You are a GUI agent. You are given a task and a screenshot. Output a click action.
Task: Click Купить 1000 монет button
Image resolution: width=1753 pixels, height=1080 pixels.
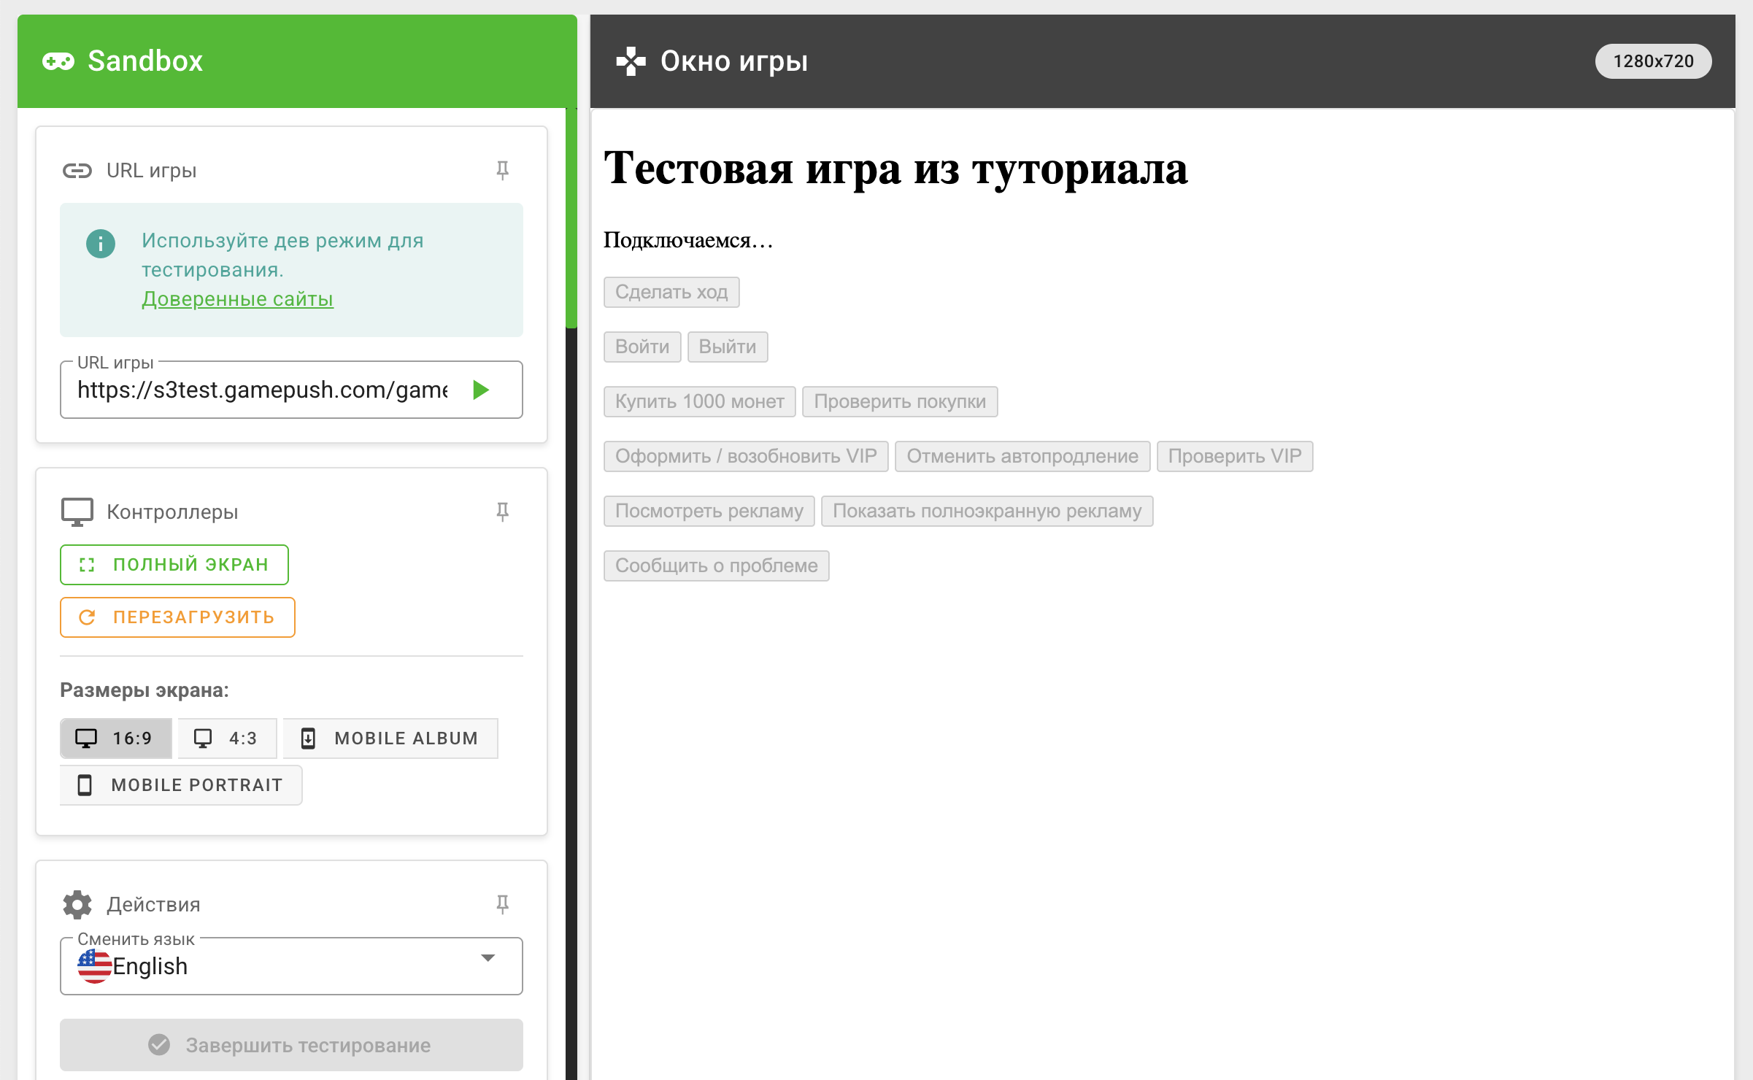tap(700, 401)
